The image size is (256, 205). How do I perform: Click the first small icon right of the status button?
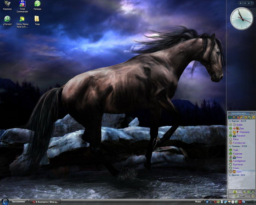pos(245,191)
